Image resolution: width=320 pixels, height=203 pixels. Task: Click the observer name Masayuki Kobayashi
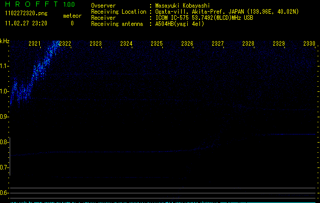183,6
